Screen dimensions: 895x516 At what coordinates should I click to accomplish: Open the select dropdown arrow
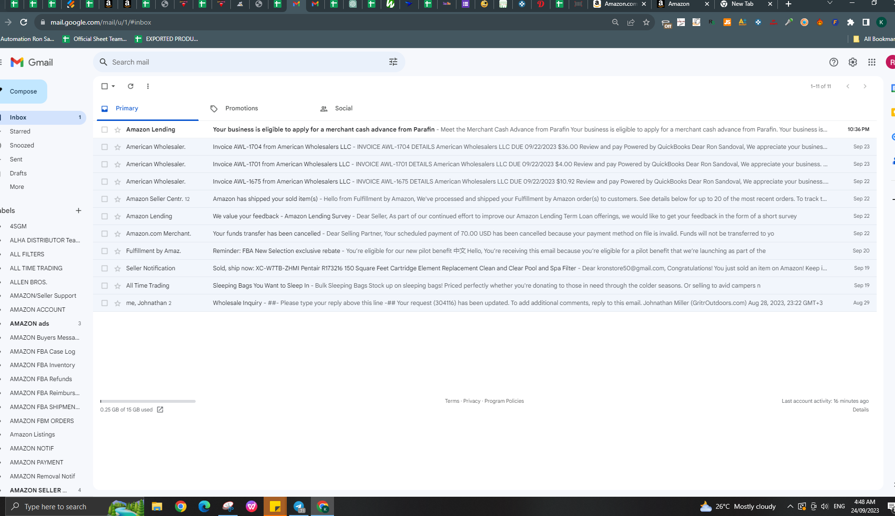coord(113,86)
